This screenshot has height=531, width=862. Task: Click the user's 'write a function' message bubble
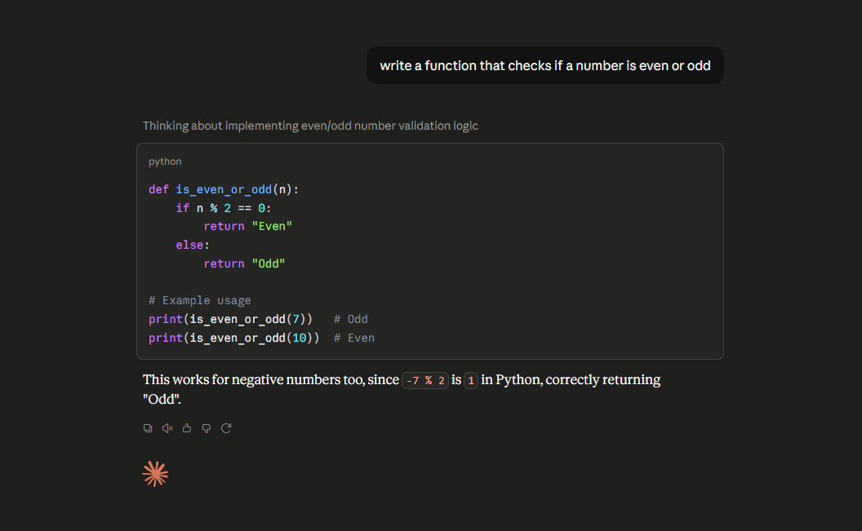(544, 65)
